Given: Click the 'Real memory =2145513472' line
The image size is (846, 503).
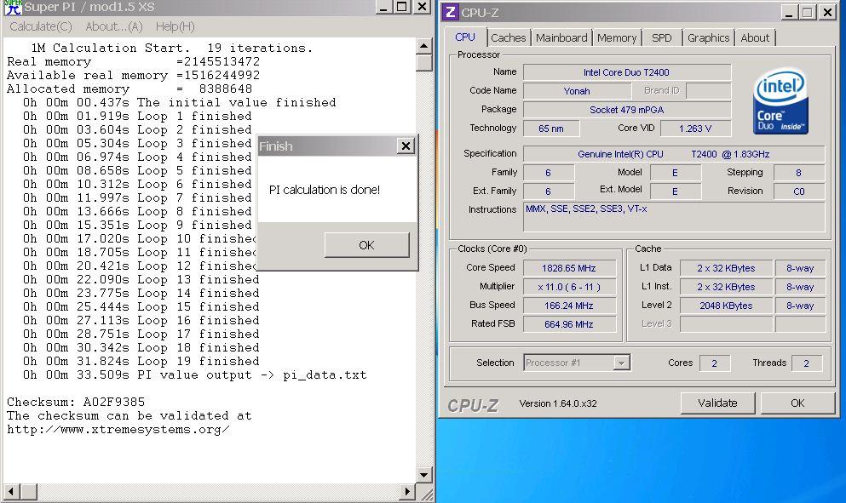Looking at the screenshot, I should [133, 61].
